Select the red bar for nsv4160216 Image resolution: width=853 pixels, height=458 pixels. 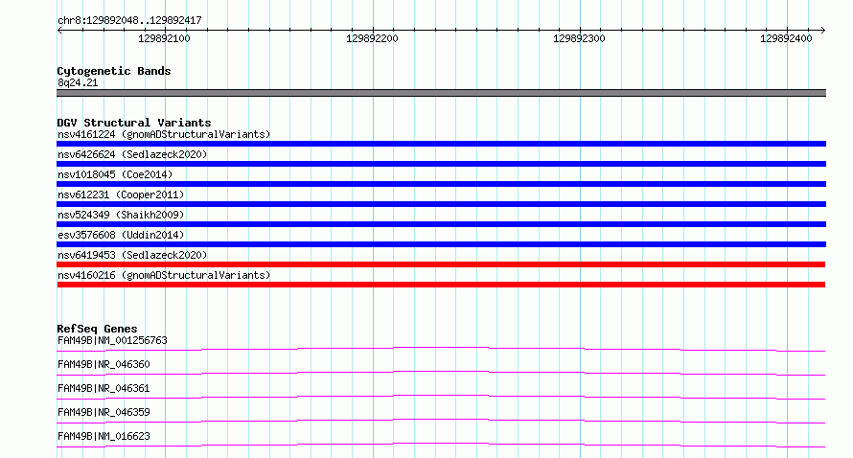point(441,285)
